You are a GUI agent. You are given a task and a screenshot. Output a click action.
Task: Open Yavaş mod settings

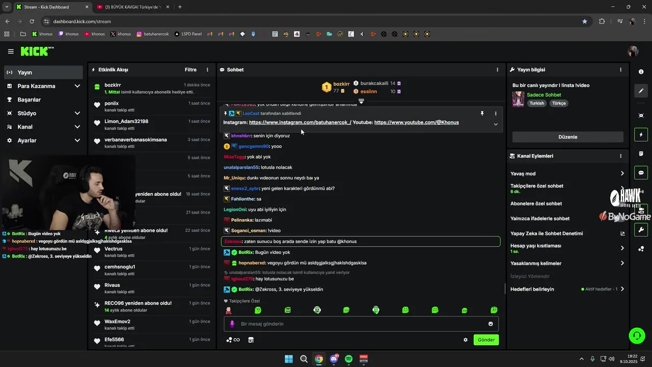pos(567,174)
